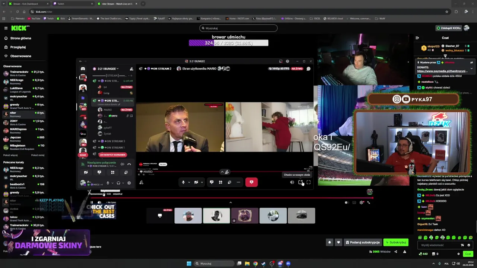Open soundboard icon in voice panel
477x268 pixels.
pos(126,172)
